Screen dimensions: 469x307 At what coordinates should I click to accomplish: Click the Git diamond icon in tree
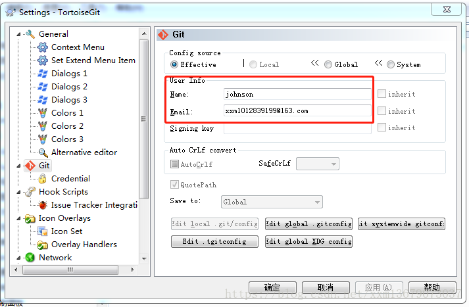click(x=30, y=166)
